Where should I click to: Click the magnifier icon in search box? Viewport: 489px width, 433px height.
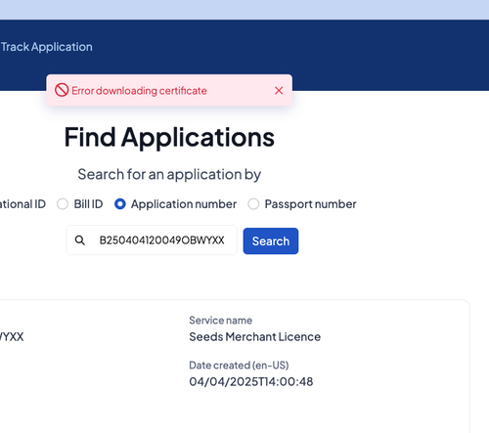(80, 240)
